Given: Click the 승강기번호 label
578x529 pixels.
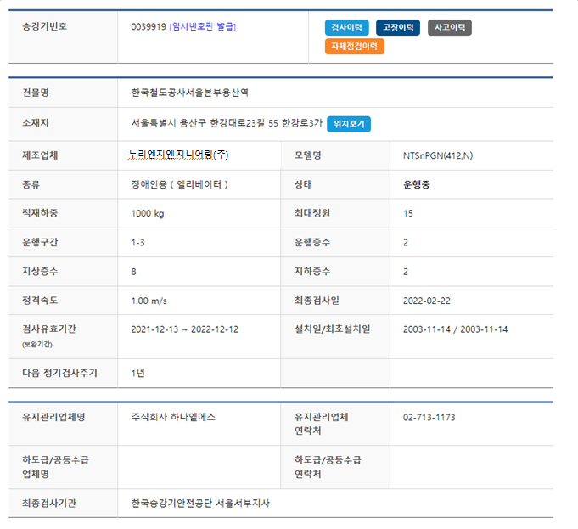Looking at the screenshot, I should 45,26.
